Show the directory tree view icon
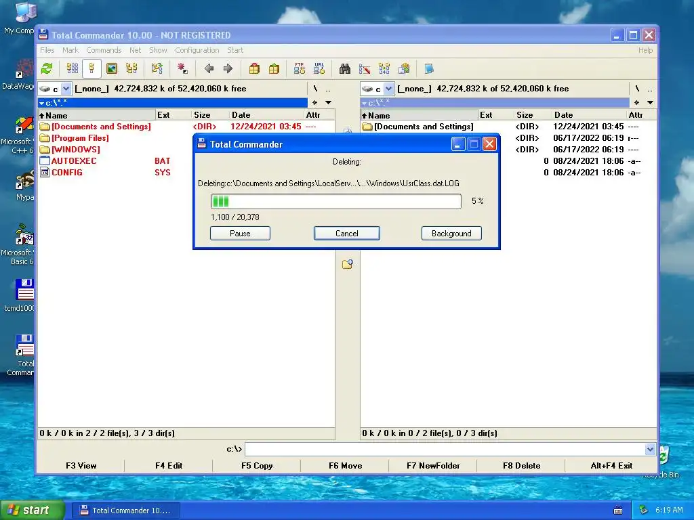The width and height of the screenshot is (694, 520). coord(131,68)
